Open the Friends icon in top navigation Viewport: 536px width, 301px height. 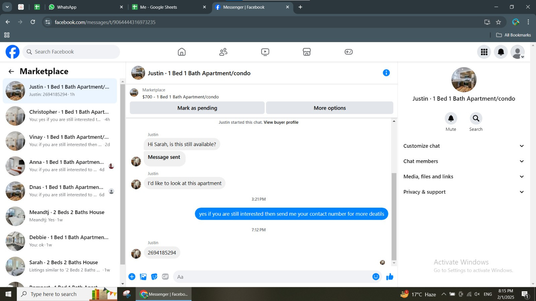223,52
